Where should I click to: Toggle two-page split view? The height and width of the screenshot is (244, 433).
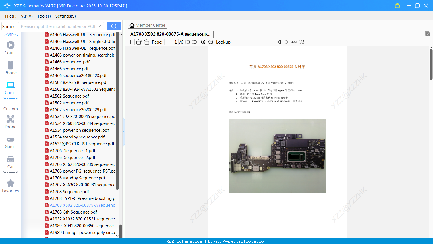[130, 42]
